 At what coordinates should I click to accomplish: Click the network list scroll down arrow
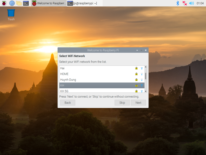click(146, 91)
